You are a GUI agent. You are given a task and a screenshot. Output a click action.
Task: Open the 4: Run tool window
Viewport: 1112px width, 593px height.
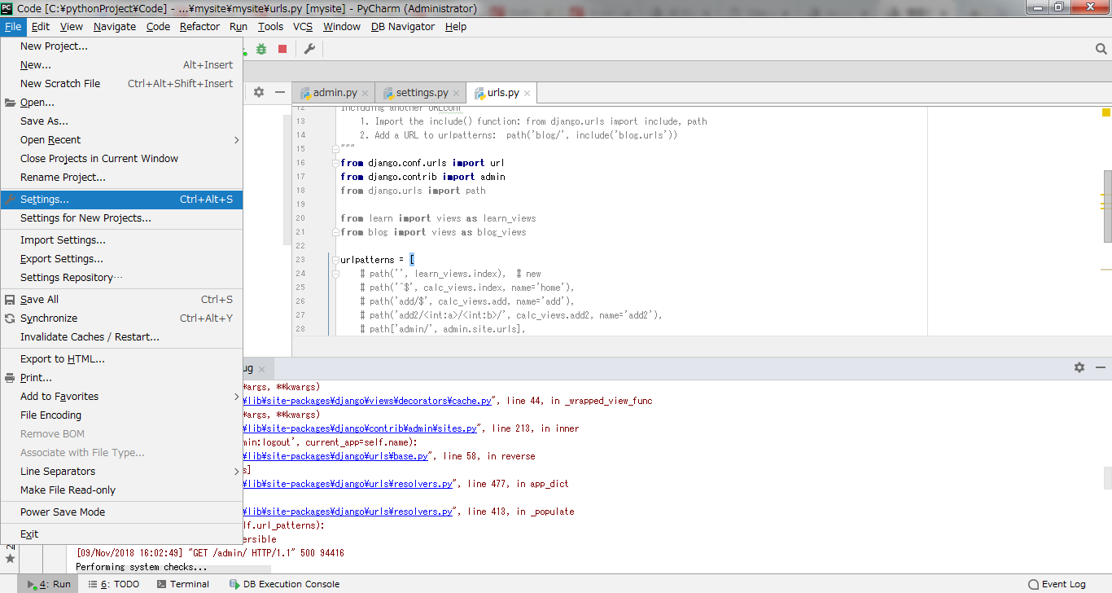point(49,584)
